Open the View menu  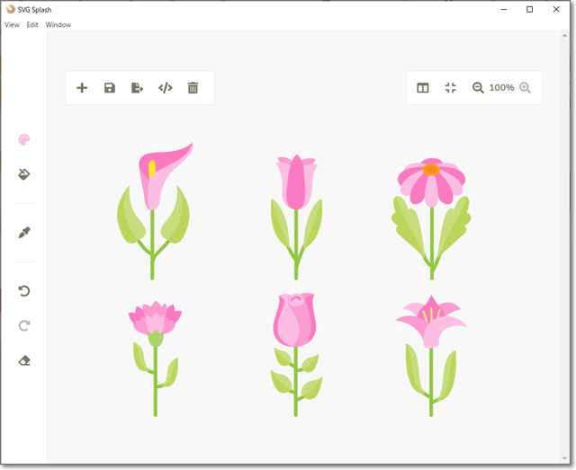12,25
